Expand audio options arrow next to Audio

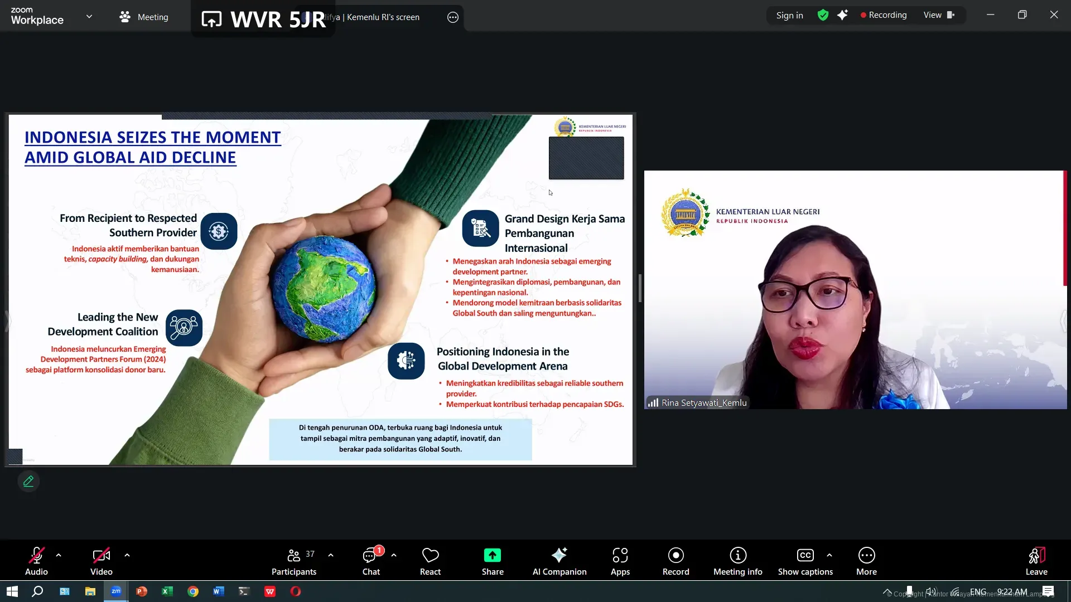[x=59, y=555]
